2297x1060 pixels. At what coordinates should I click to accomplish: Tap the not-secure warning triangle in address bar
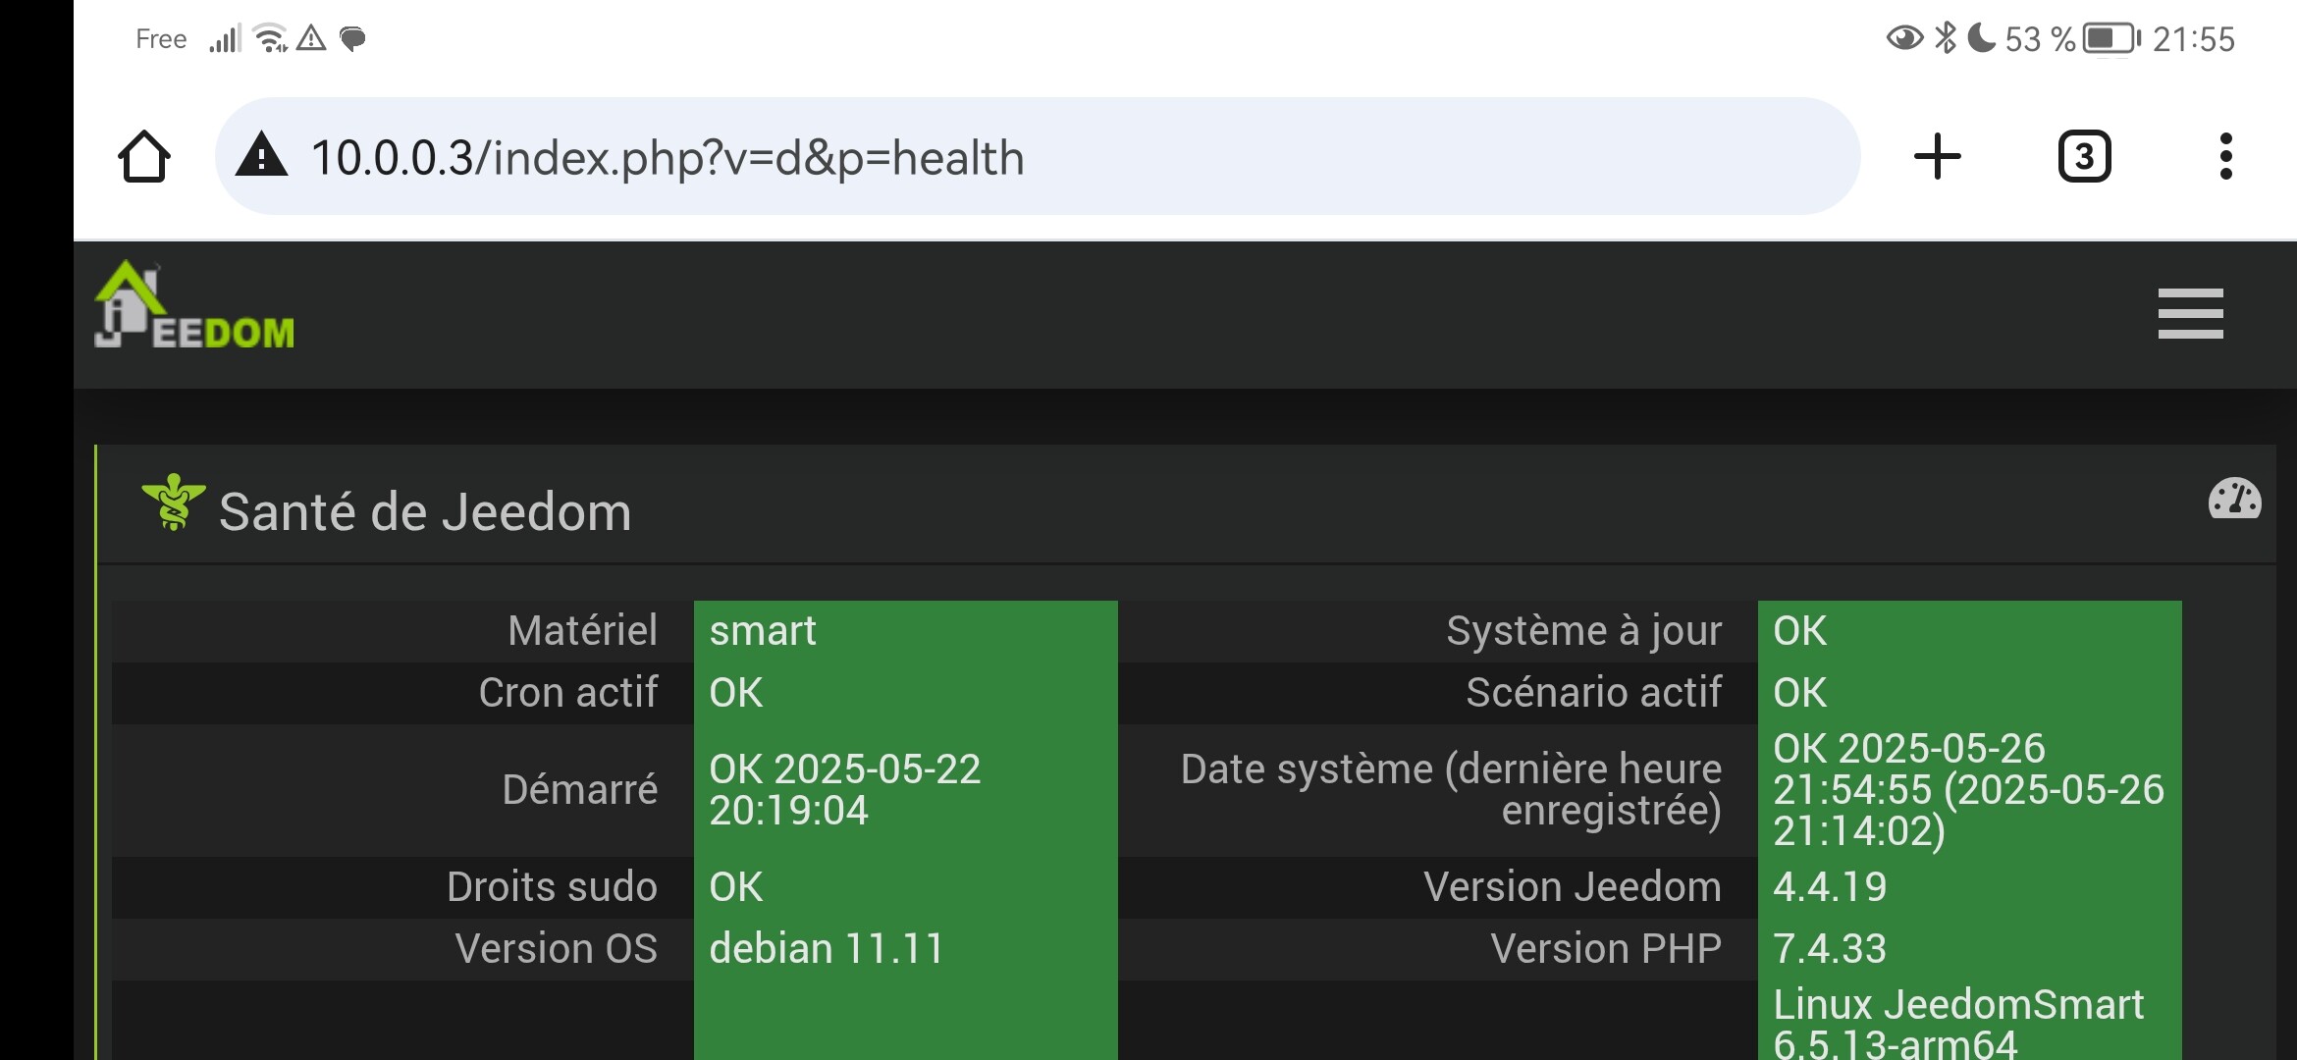(261, 156)
